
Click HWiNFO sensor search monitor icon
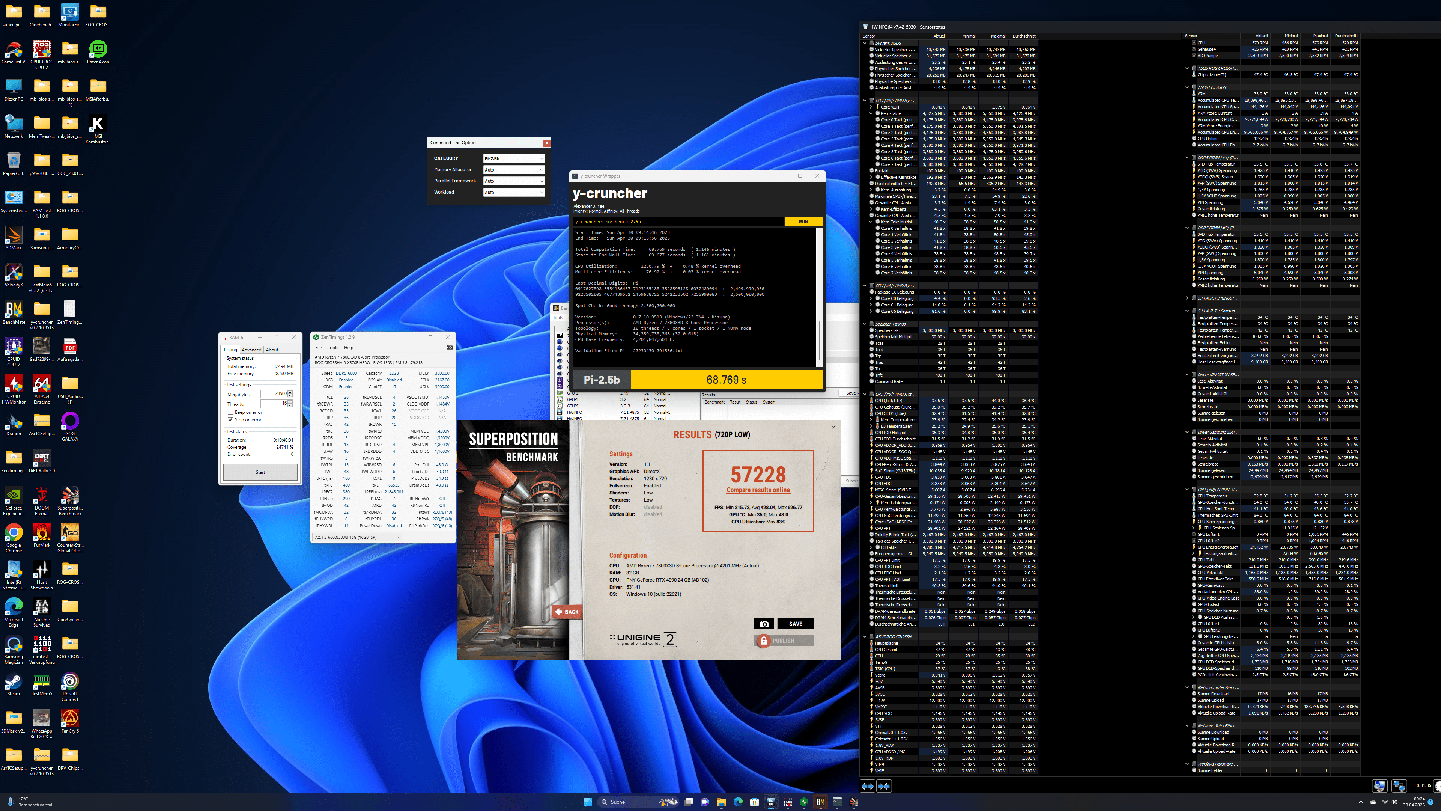pos(1379,786)
